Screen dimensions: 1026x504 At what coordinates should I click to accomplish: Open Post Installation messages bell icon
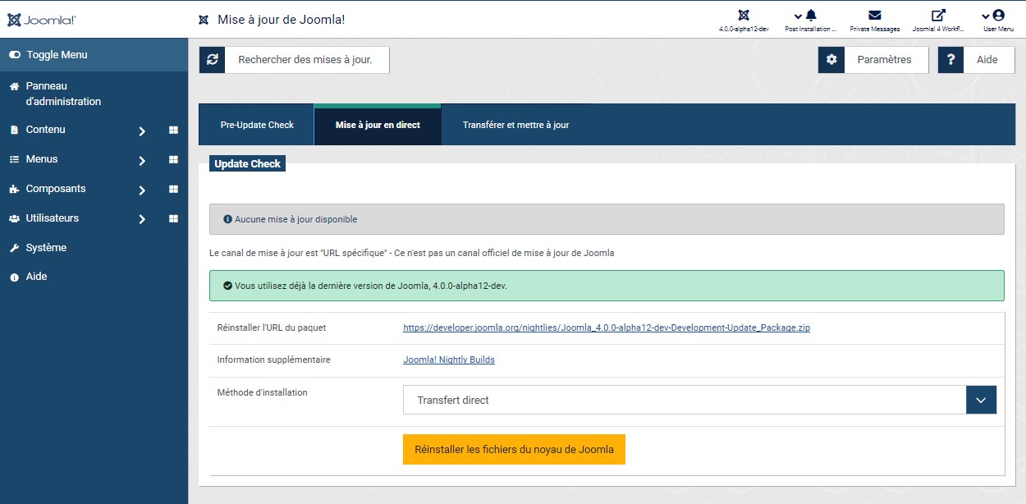810,16
